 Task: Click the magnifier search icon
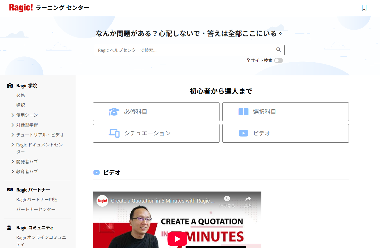click(279, 50)
